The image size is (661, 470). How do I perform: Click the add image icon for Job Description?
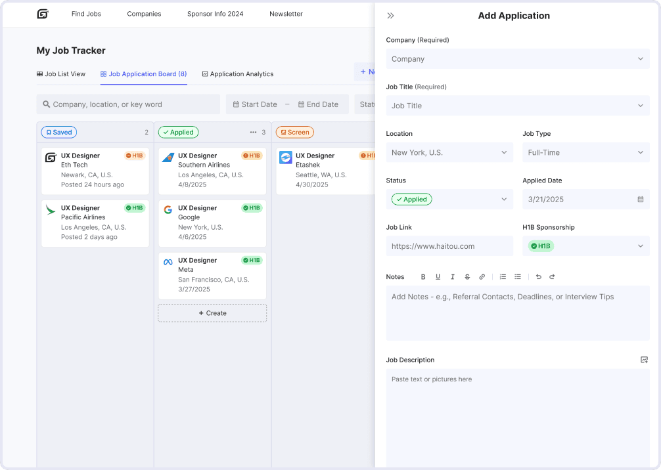coord(644,360)
